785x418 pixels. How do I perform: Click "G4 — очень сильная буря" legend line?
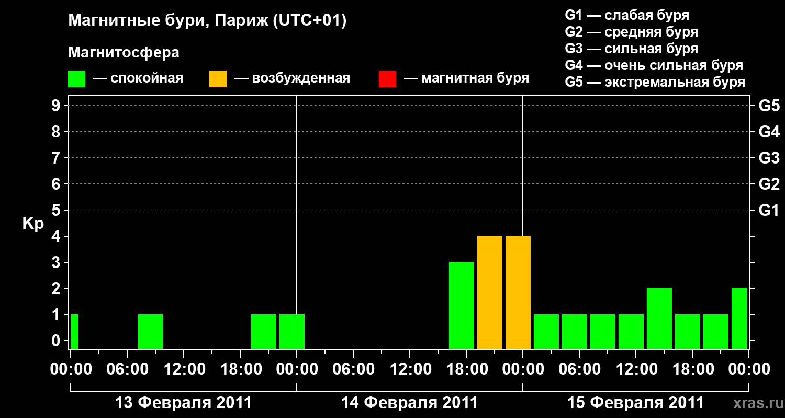[654, 65]
